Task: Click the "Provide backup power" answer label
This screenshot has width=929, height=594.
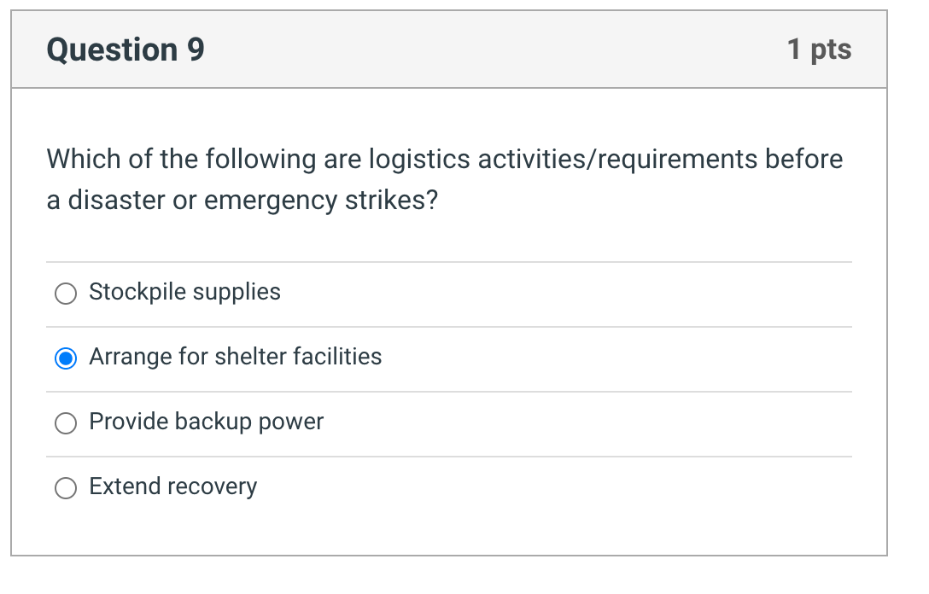Action: pyautogui.click(x=206, y=422)
